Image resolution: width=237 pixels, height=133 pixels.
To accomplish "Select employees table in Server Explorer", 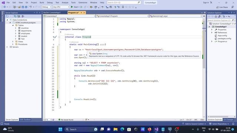I will [26, 34].
